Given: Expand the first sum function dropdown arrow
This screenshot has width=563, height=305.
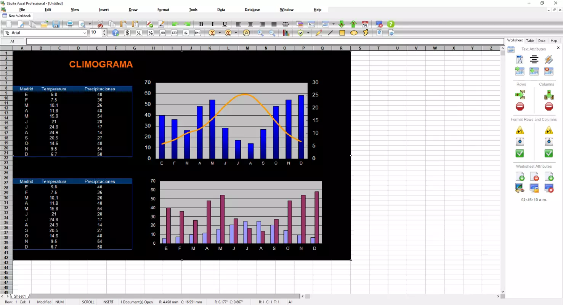Looking at the screenshot, I should click(x=220, y=33).
